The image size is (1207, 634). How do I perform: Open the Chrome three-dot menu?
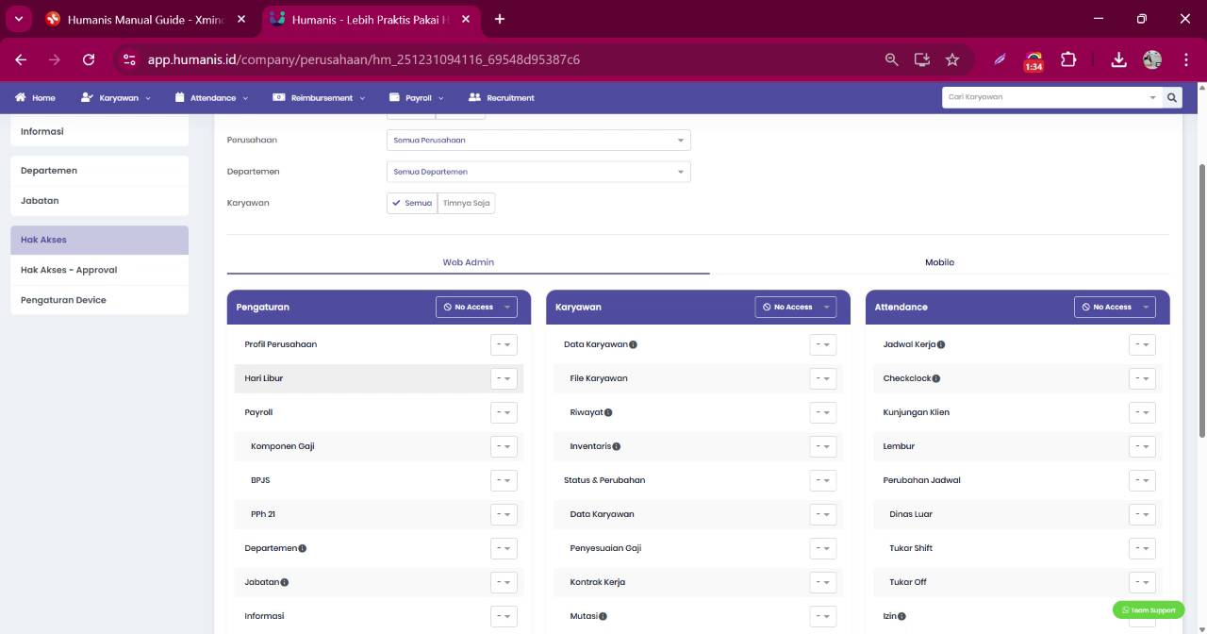(x=1186, y=59)
